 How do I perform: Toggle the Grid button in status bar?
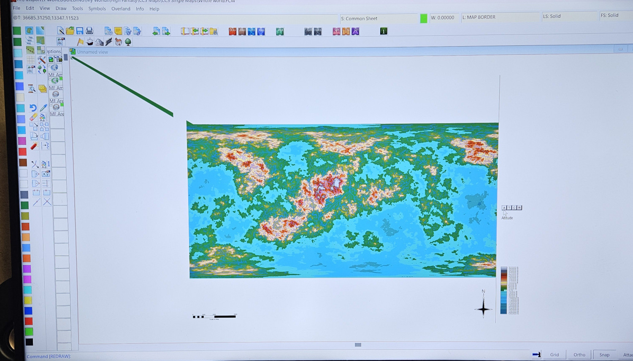[x=554, y=355]
